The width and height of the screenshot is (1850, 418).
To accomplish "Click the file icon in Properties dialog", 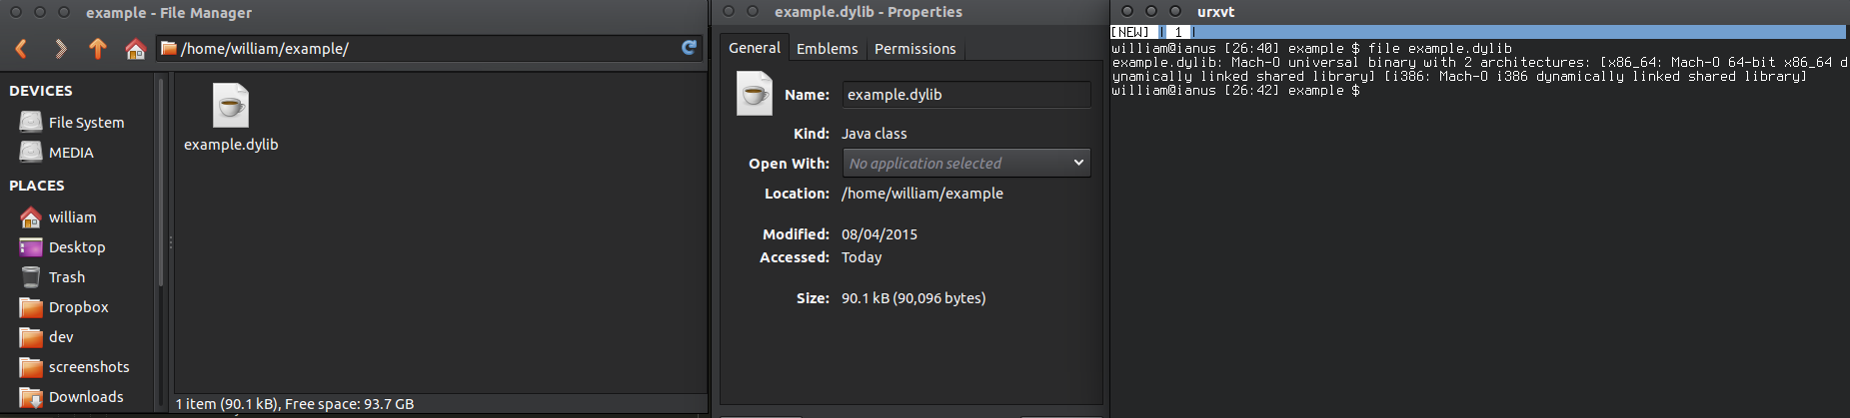I will pyautogui.click(x=755, y=94).
